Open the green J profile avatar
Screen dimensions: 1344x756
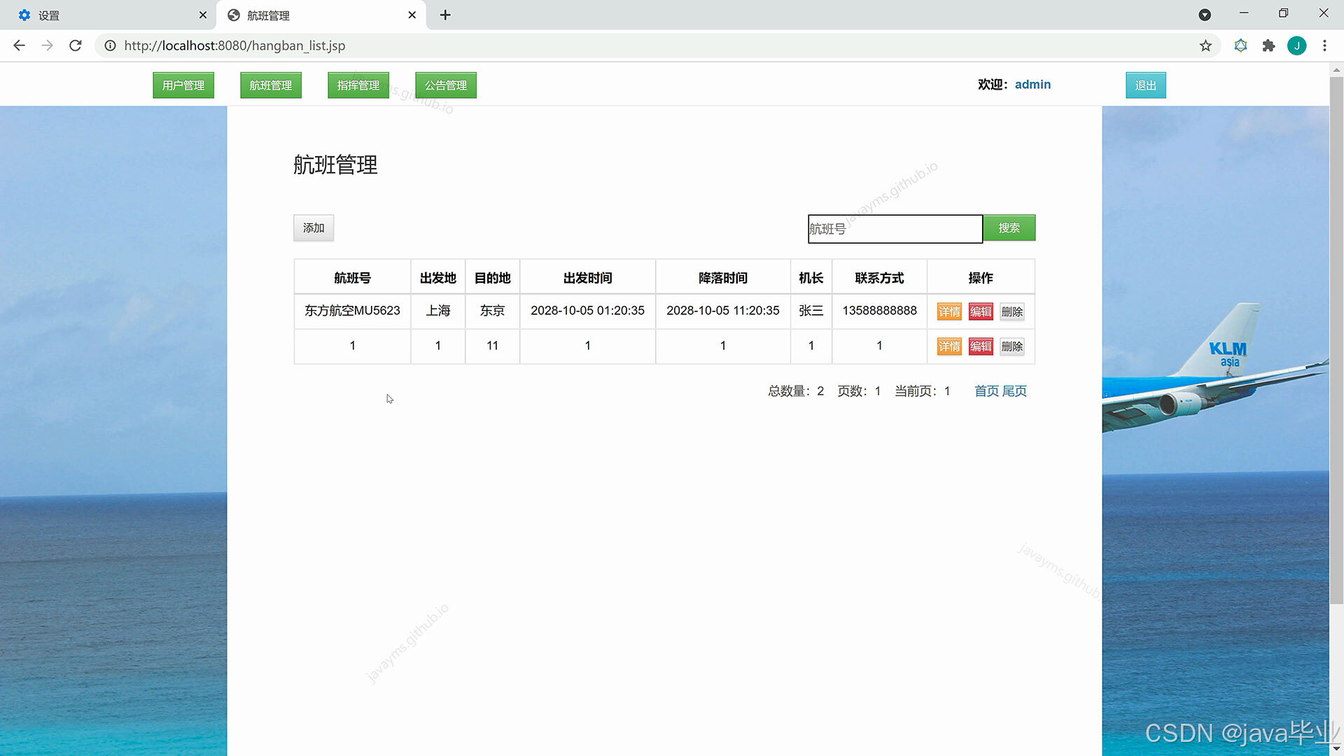tap(1296, 45)
